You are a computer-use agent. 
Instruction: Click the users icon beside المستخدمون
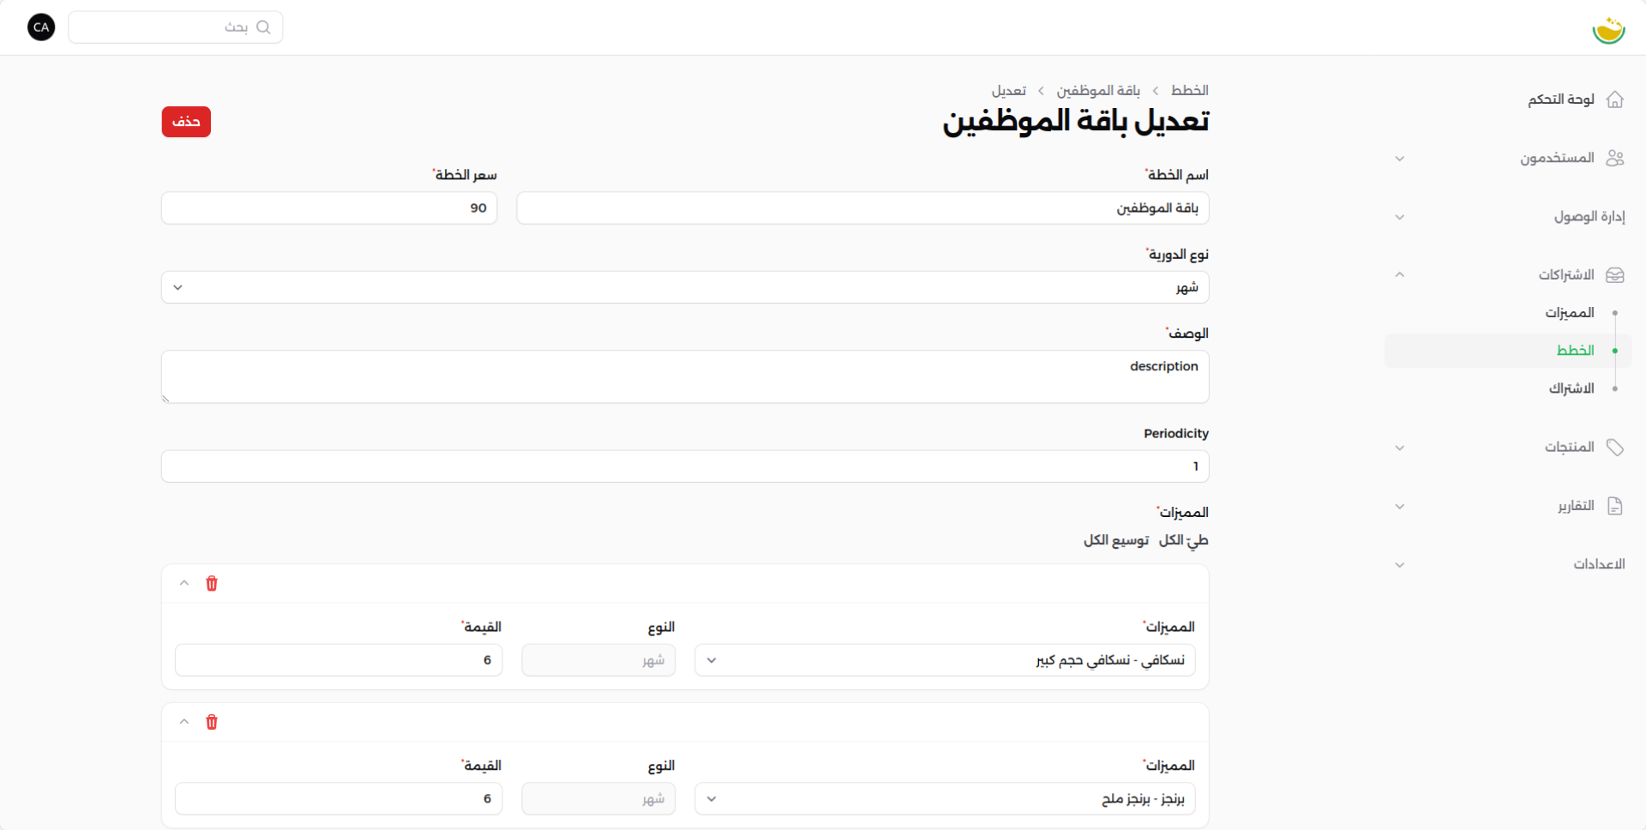[x=1615, y=158]
